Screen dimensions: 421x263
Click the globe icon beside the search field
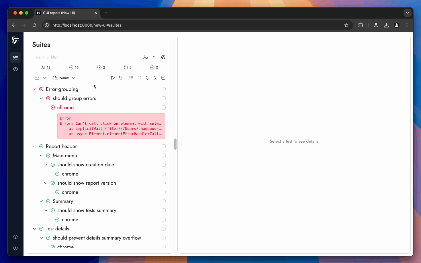click(x=163, y=57)
